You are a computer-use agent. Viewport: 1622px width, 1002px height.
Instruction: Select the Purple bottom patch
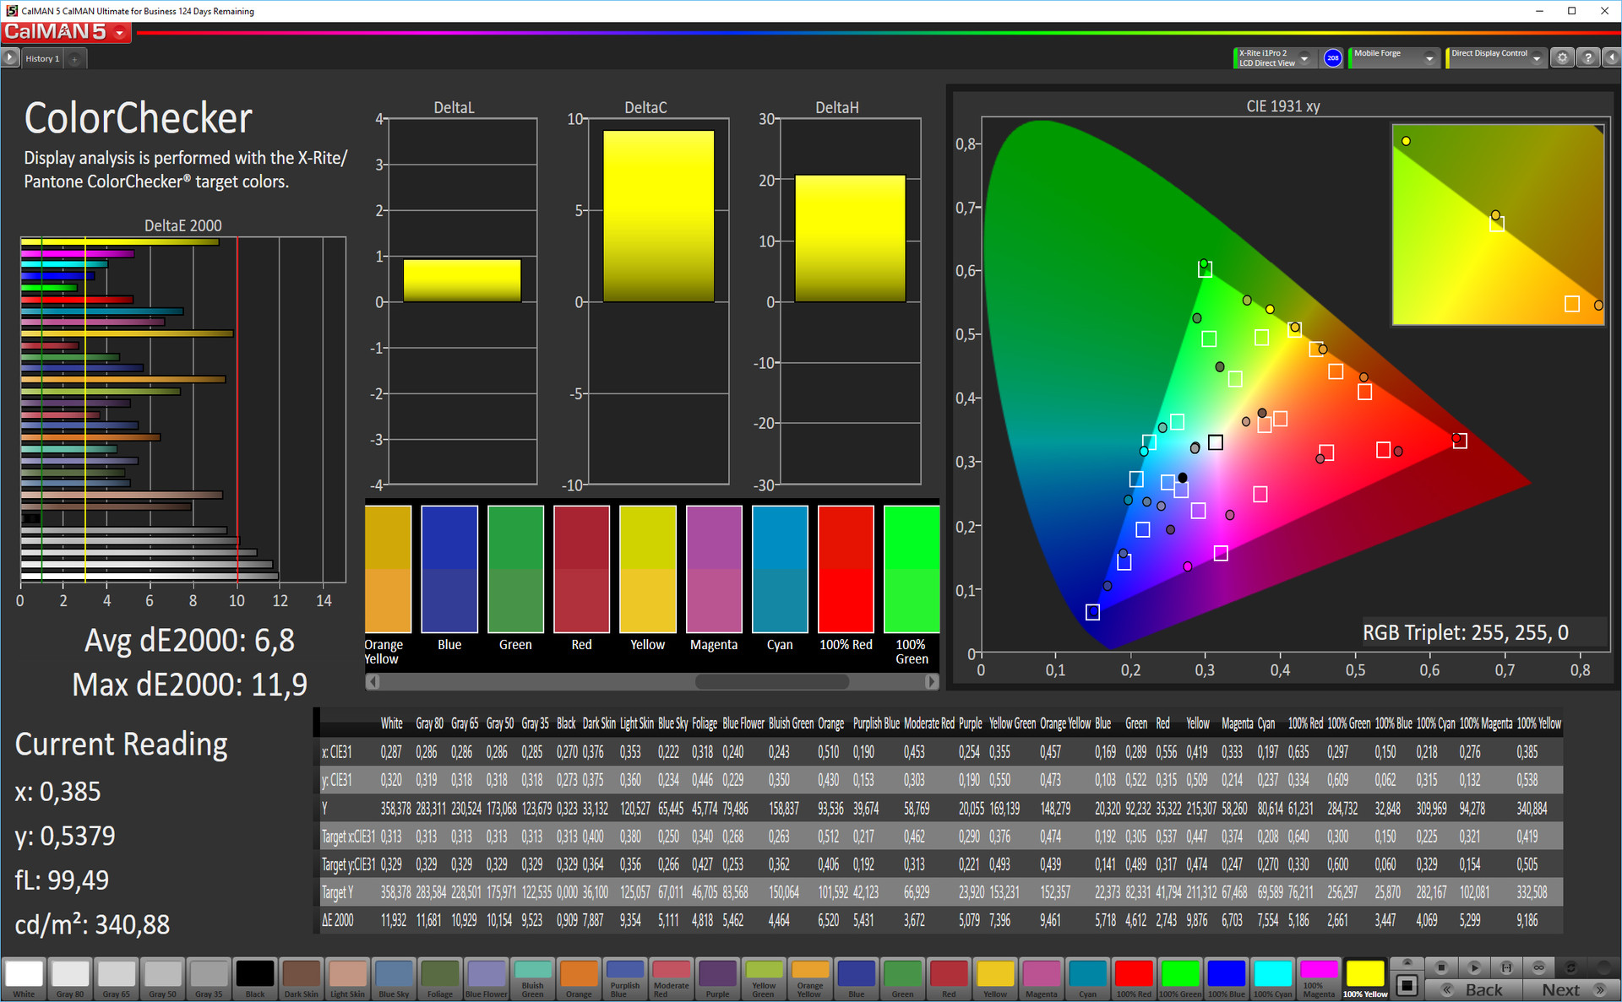pyautogui.click(x=718, y=979)
